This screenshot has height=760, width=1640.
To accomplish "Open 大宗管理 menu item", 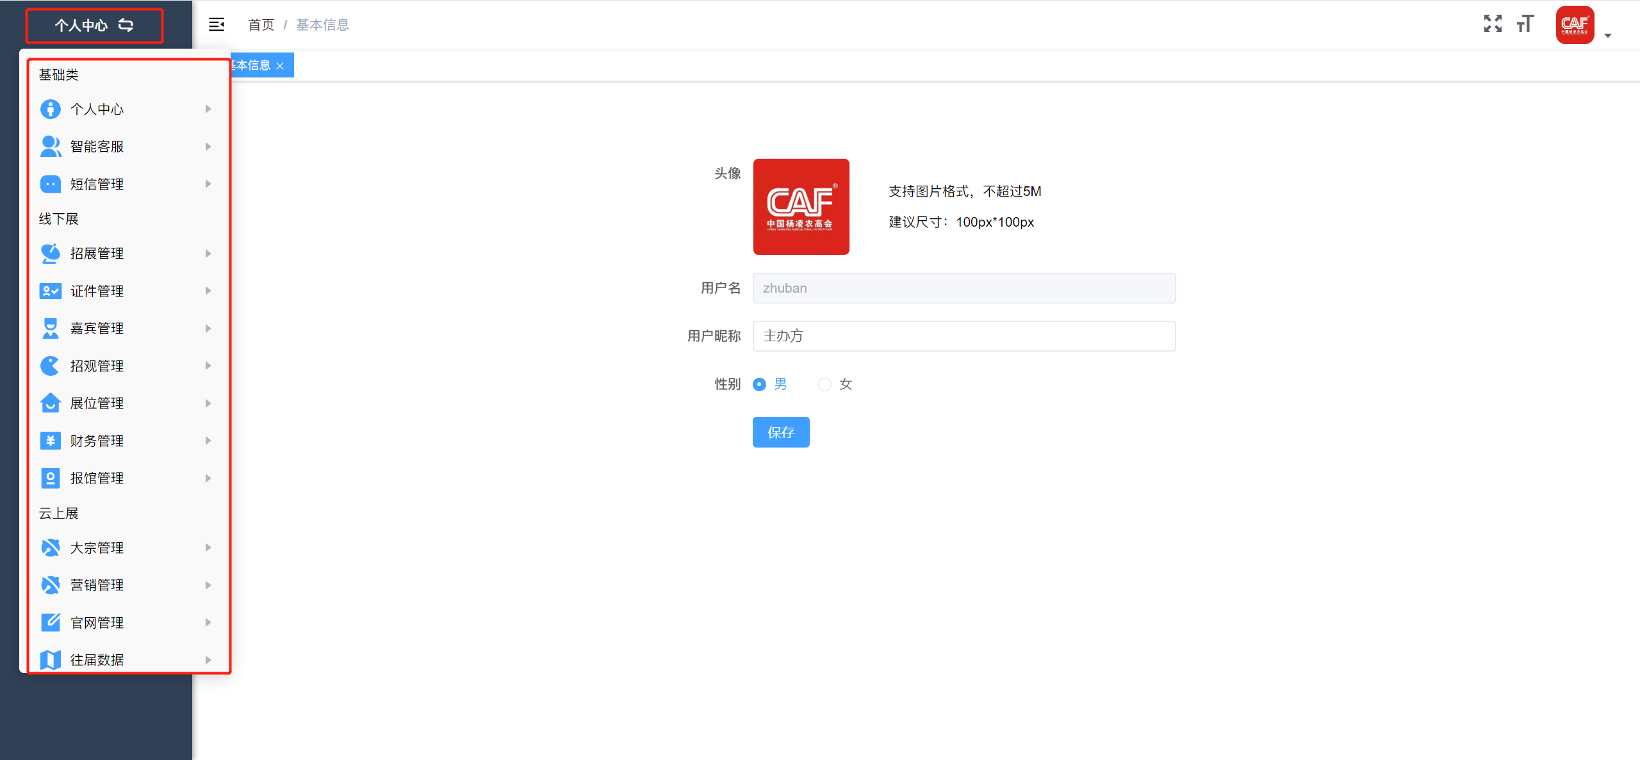I will point(97,548).
